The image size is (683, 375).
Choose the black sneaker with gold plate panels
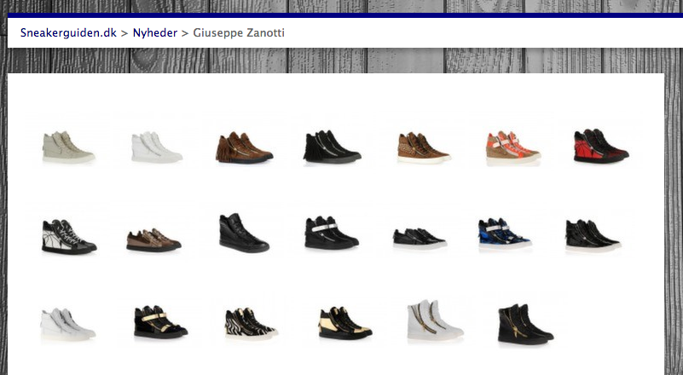click(x=345, y=323)
